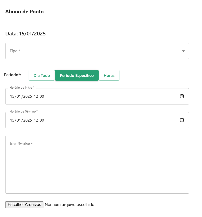Select the hour in Horário de Término
Viewport: 202px width, 217px height.
click(x=36, y=120)
